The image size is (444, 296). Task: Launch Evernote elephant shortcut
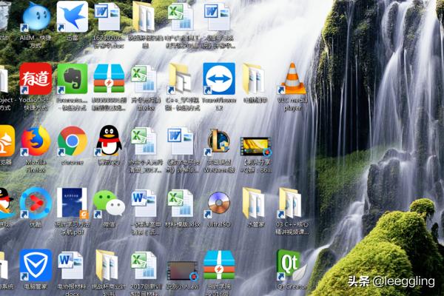tap(73, 78)
